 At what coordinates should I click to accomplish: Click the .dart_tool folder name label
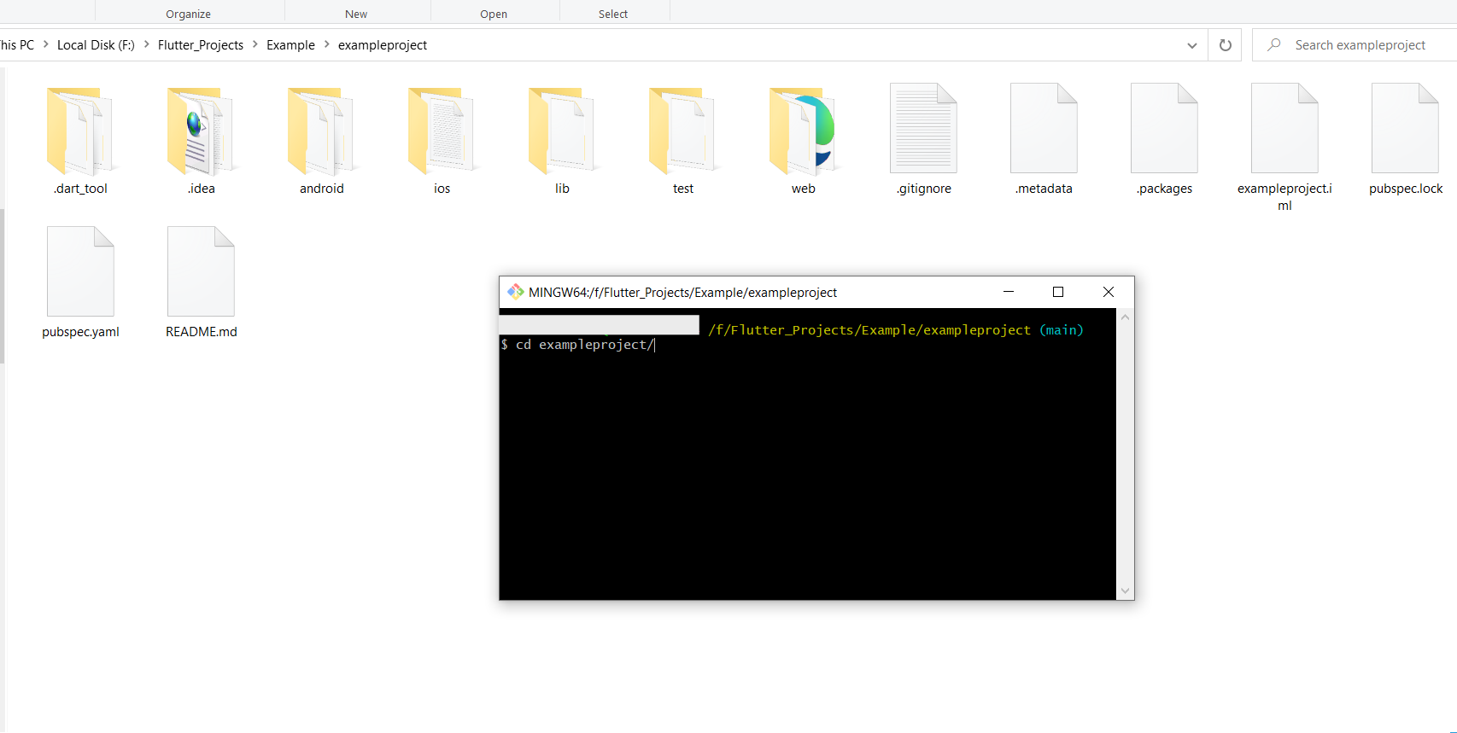click(x=80, y=189)
